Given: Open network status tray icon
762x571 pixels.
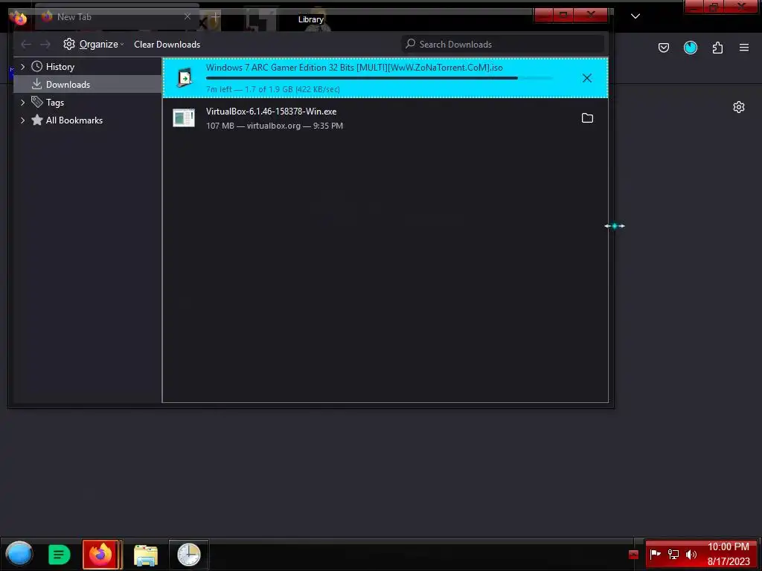Looking at the screenshot, I should (x=673, y=554).
